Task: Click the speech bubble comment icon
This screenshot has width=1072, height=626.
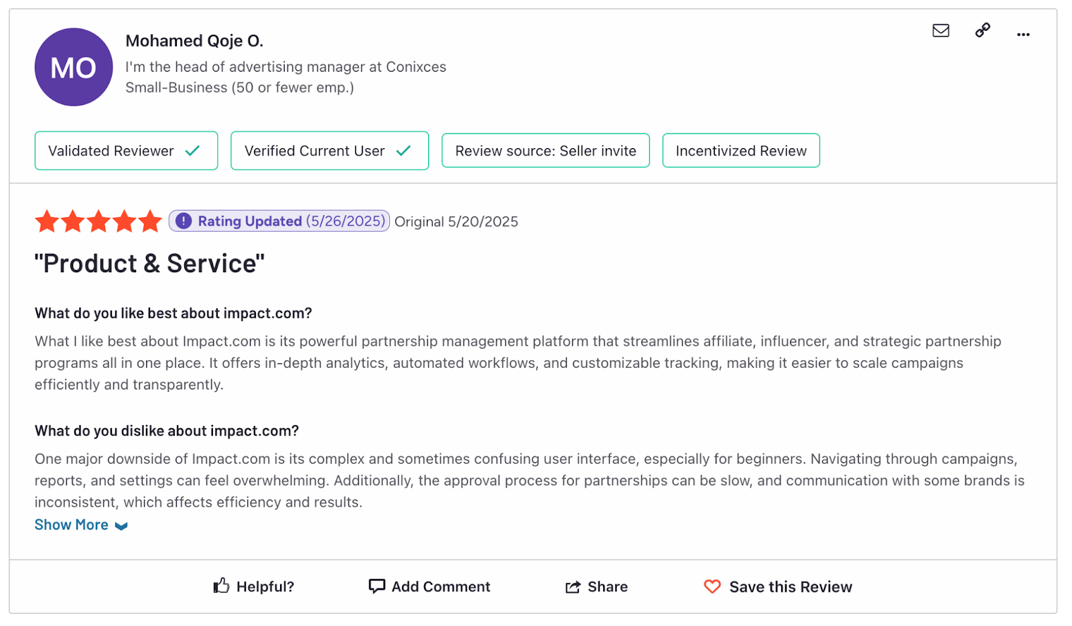Action: point(377,586)
